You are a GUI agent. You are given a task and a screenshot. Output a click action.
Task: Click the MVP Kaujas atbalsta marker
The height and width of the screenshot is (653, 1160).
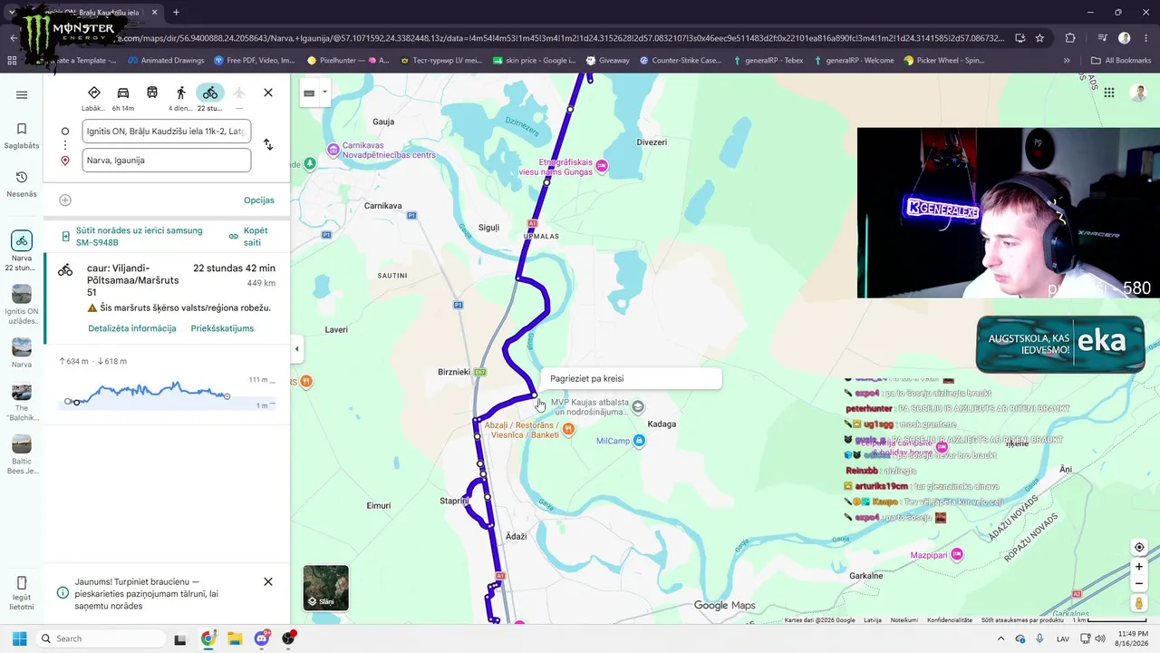click(638, 406)
